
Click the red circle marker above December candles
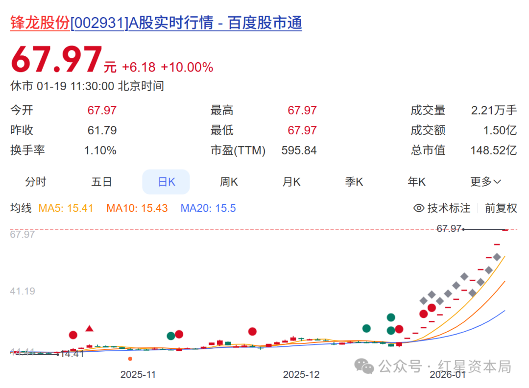point(251,332)
